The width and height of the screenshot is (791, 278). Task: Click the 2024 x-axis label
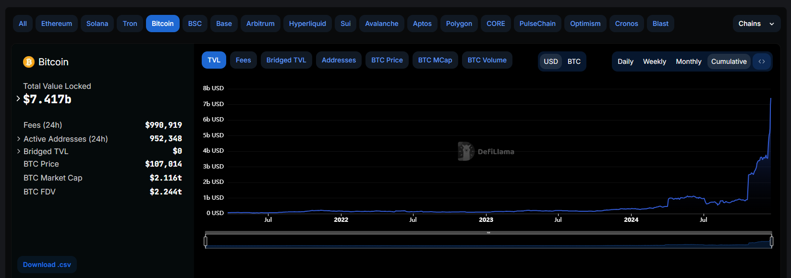coord(631,219)
